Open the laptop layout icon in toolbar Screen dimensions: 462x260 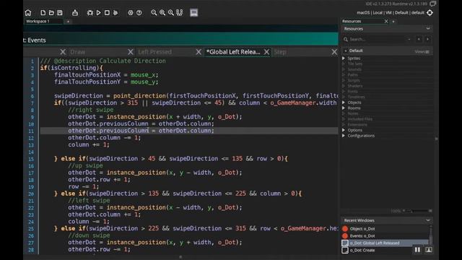pos(194,13)
